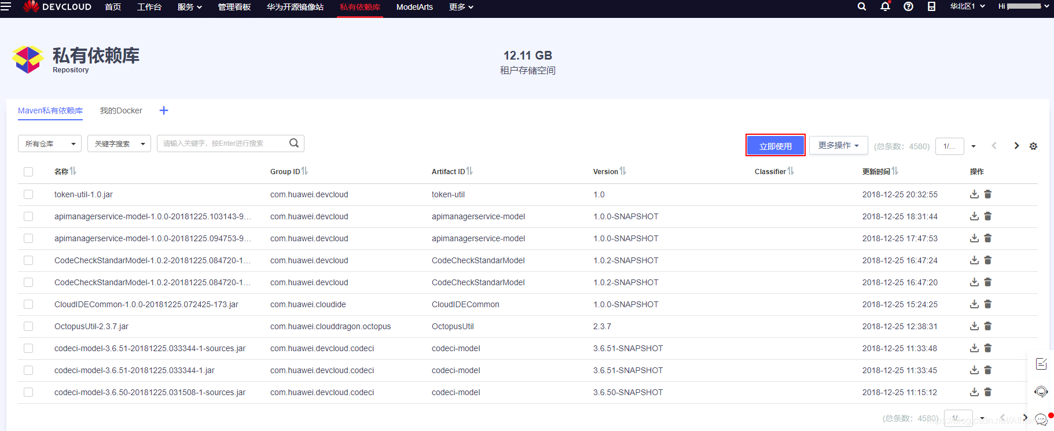Open 私有依赖库 in top nav
The width and height of the screenshot is (1054, 431).
click(360, 7)
